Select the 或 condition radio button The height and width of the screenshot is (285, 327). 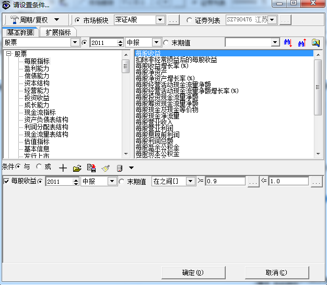(39, 167)
